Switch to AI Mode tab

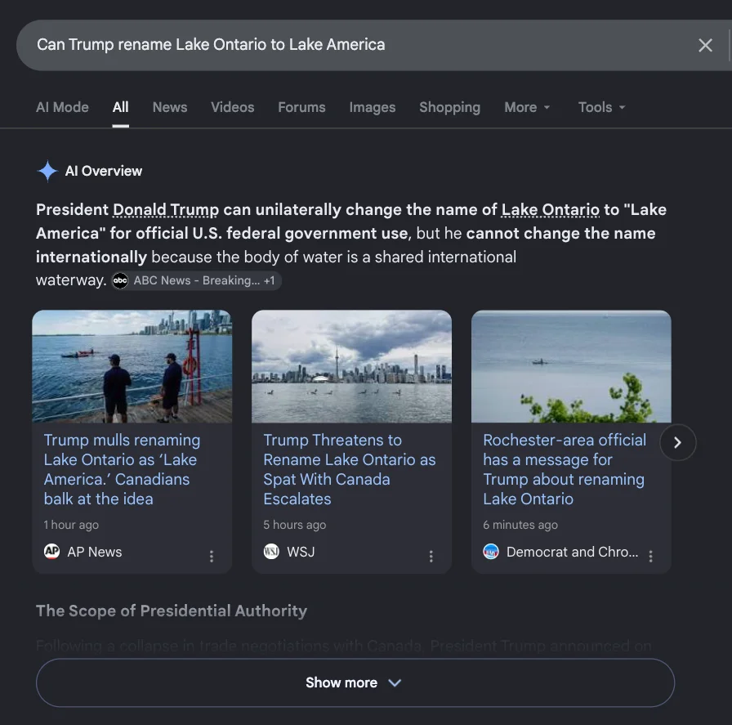pos(62,107)
